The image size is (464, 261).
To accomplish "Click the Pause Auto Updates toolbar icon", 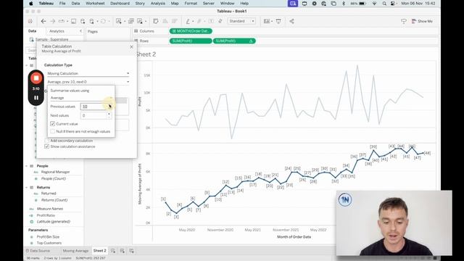I will coord(92,21).
